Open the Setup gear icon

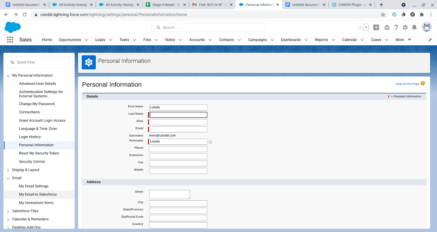(x=405, y=27)
